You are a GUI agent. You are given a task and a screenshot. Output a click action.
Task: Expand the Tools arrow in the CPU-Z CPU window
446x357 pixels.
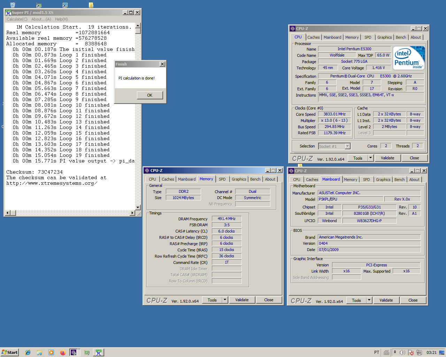(x=370, y=158)
